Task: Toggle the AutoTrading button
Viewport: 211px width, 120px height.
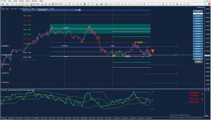Action: point(57,4)
